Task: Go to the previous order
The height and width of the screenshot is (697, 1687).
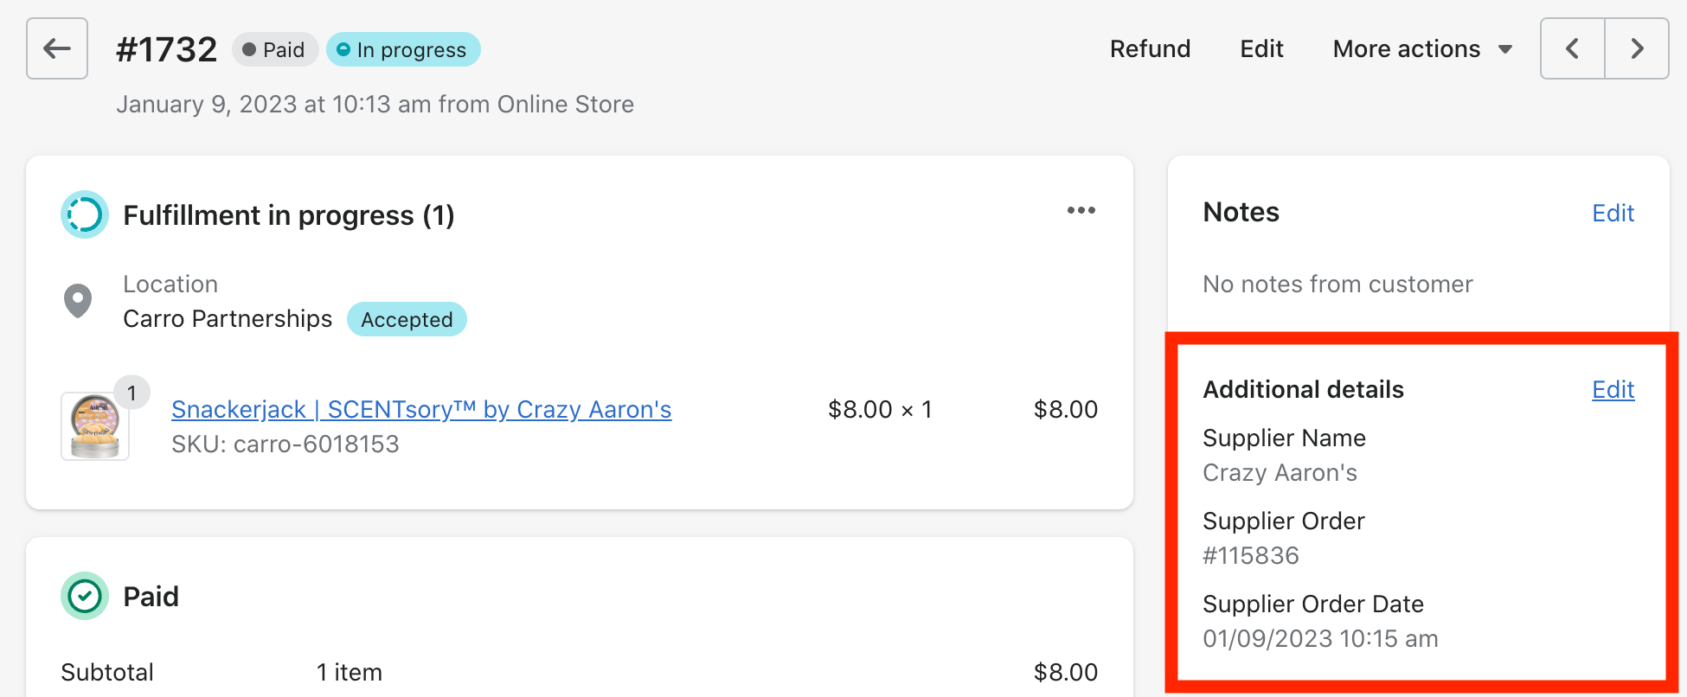Action: pos(1572,48)
